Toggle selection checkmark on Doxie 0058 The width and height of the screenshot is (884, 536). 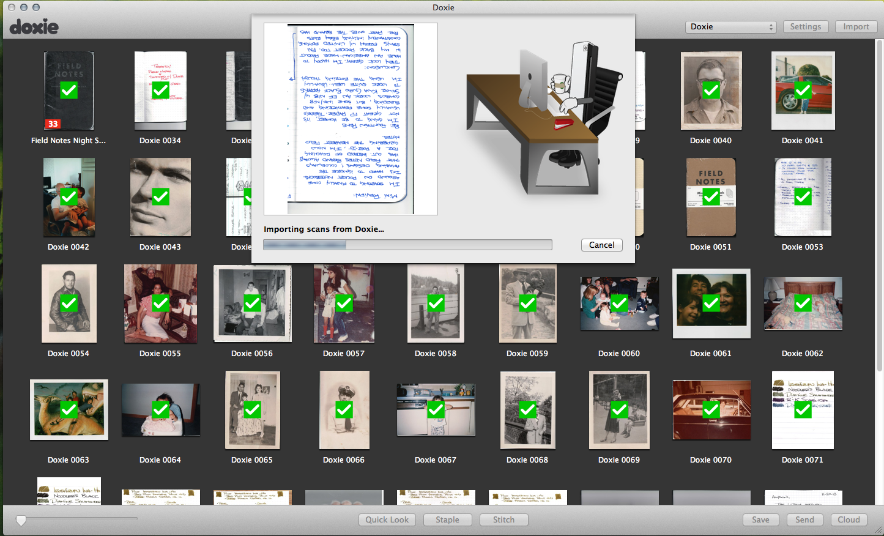click(x=436, y=303)
